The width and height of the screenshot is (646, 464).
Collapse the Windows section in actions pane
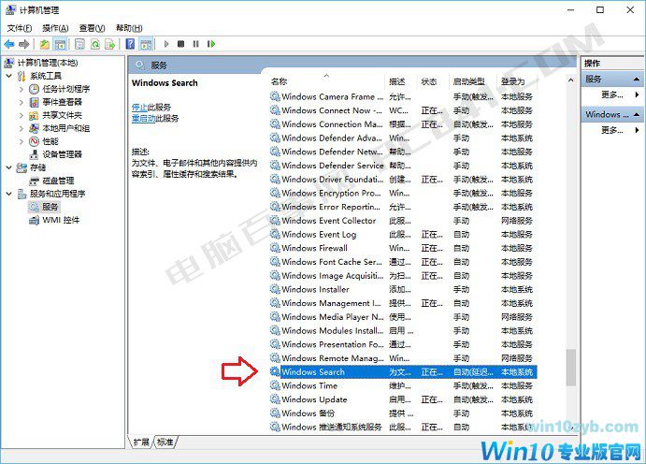click(636, 114)
